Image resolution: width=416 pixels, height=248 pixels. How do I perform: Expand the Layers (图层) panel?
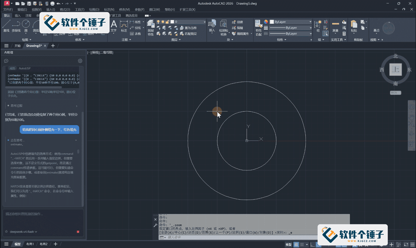[x=176, y=40]
